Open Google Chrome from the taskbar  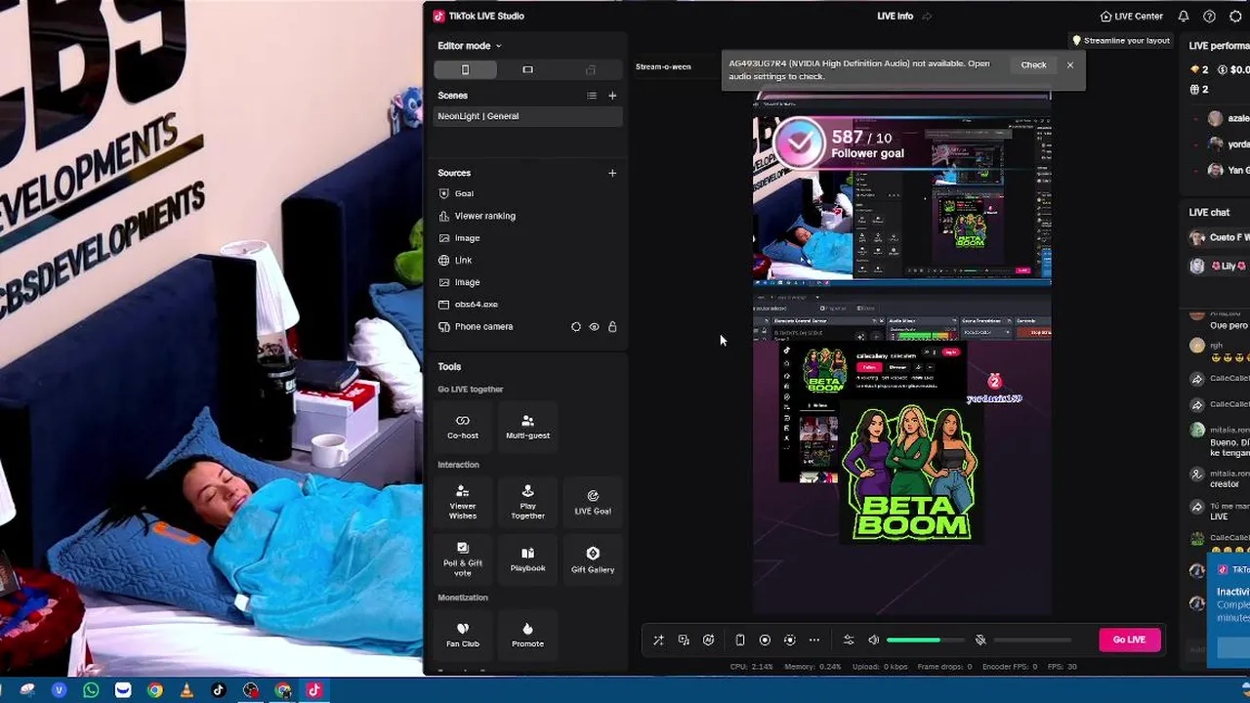(154, 690)
